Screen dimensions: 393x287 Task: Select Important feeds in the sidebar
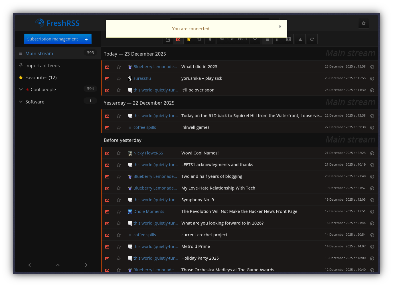coord(42,66)
